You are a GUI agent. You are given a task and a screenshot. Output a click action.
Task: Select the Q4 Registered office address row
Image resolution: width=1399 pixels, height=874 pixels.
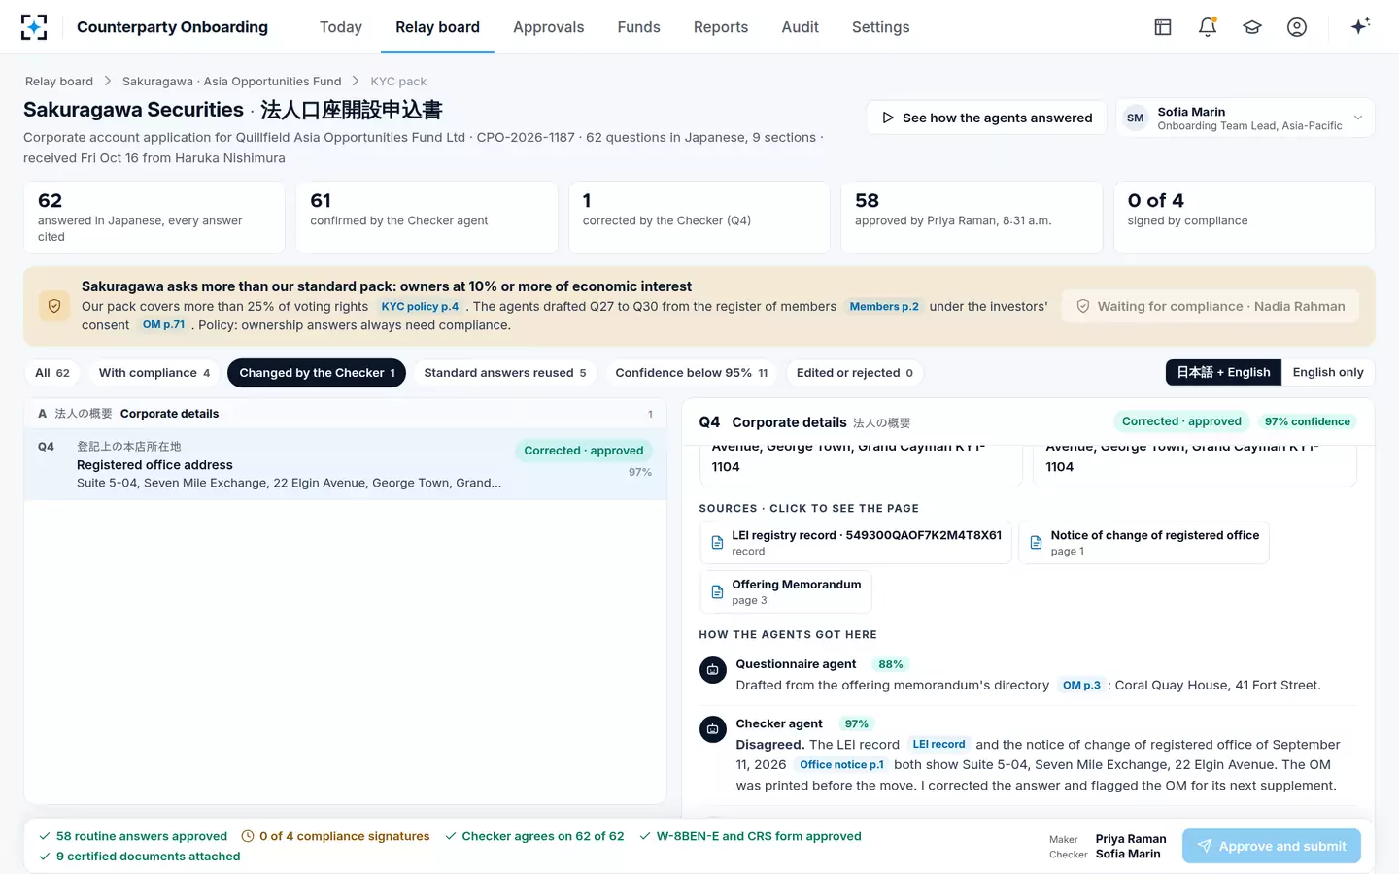(345, 464)
